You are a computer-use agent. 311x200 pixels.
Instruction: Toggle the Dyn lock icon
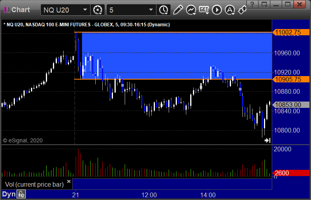click(21, 194)
